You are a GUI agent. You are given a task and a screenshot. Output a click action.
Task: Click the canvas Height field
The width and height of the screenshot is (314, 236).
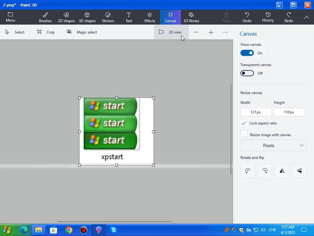[x=289, y=112]
